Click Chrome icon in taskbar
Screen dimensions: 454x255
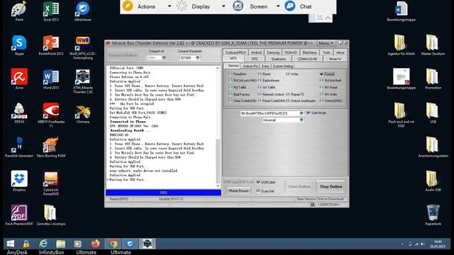(113, 244)
